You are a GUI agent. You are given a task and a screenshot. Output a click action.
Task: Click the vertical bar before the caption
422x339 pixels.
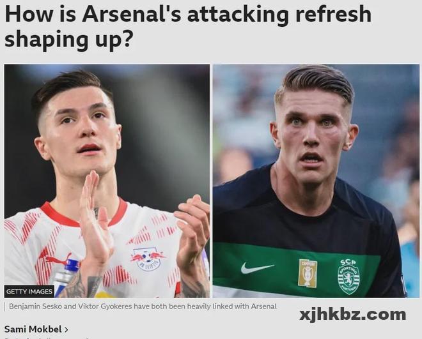tap(5, 306)
